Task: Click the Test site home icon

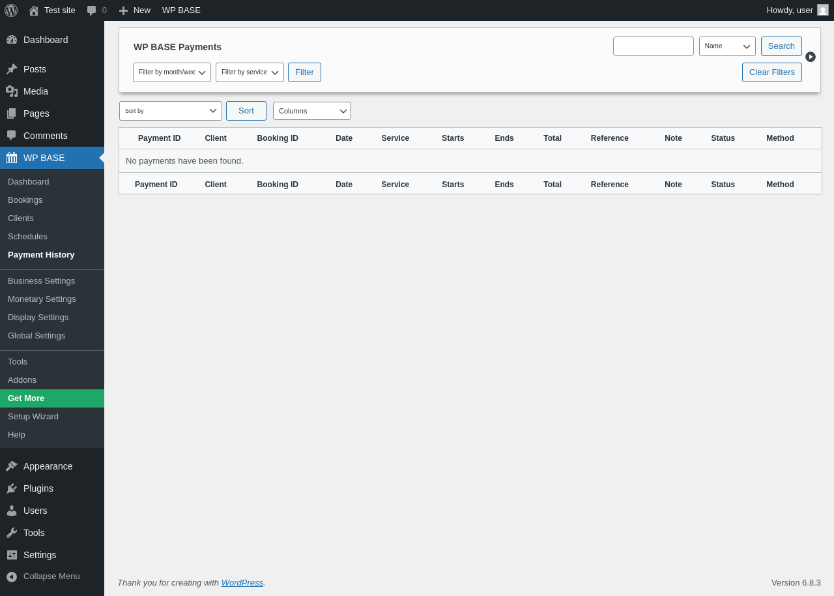Action: pyautogui.click(x=34, y=10)
